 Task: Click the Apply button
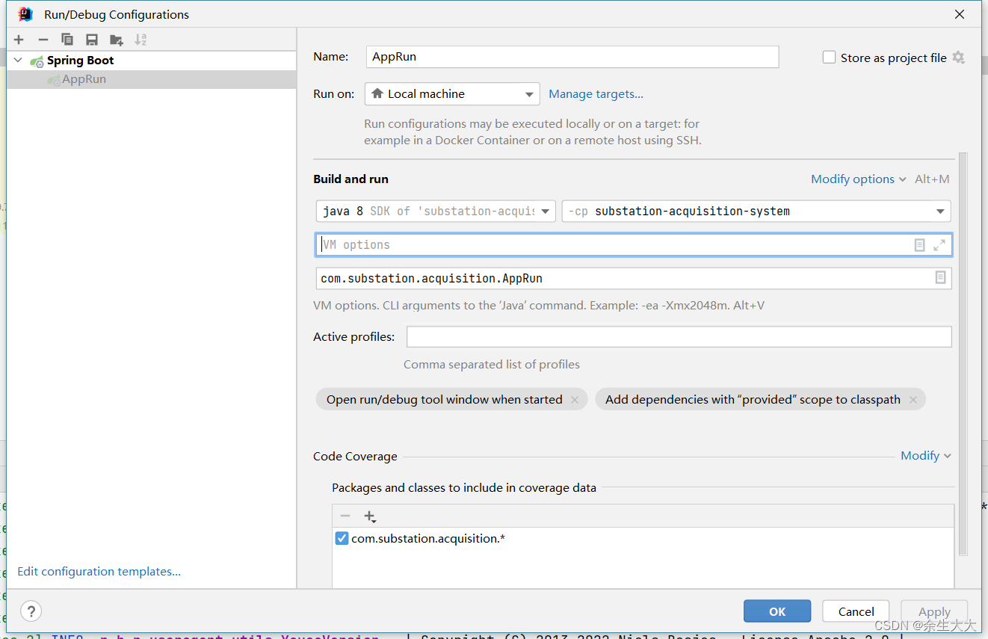(934, 611)
